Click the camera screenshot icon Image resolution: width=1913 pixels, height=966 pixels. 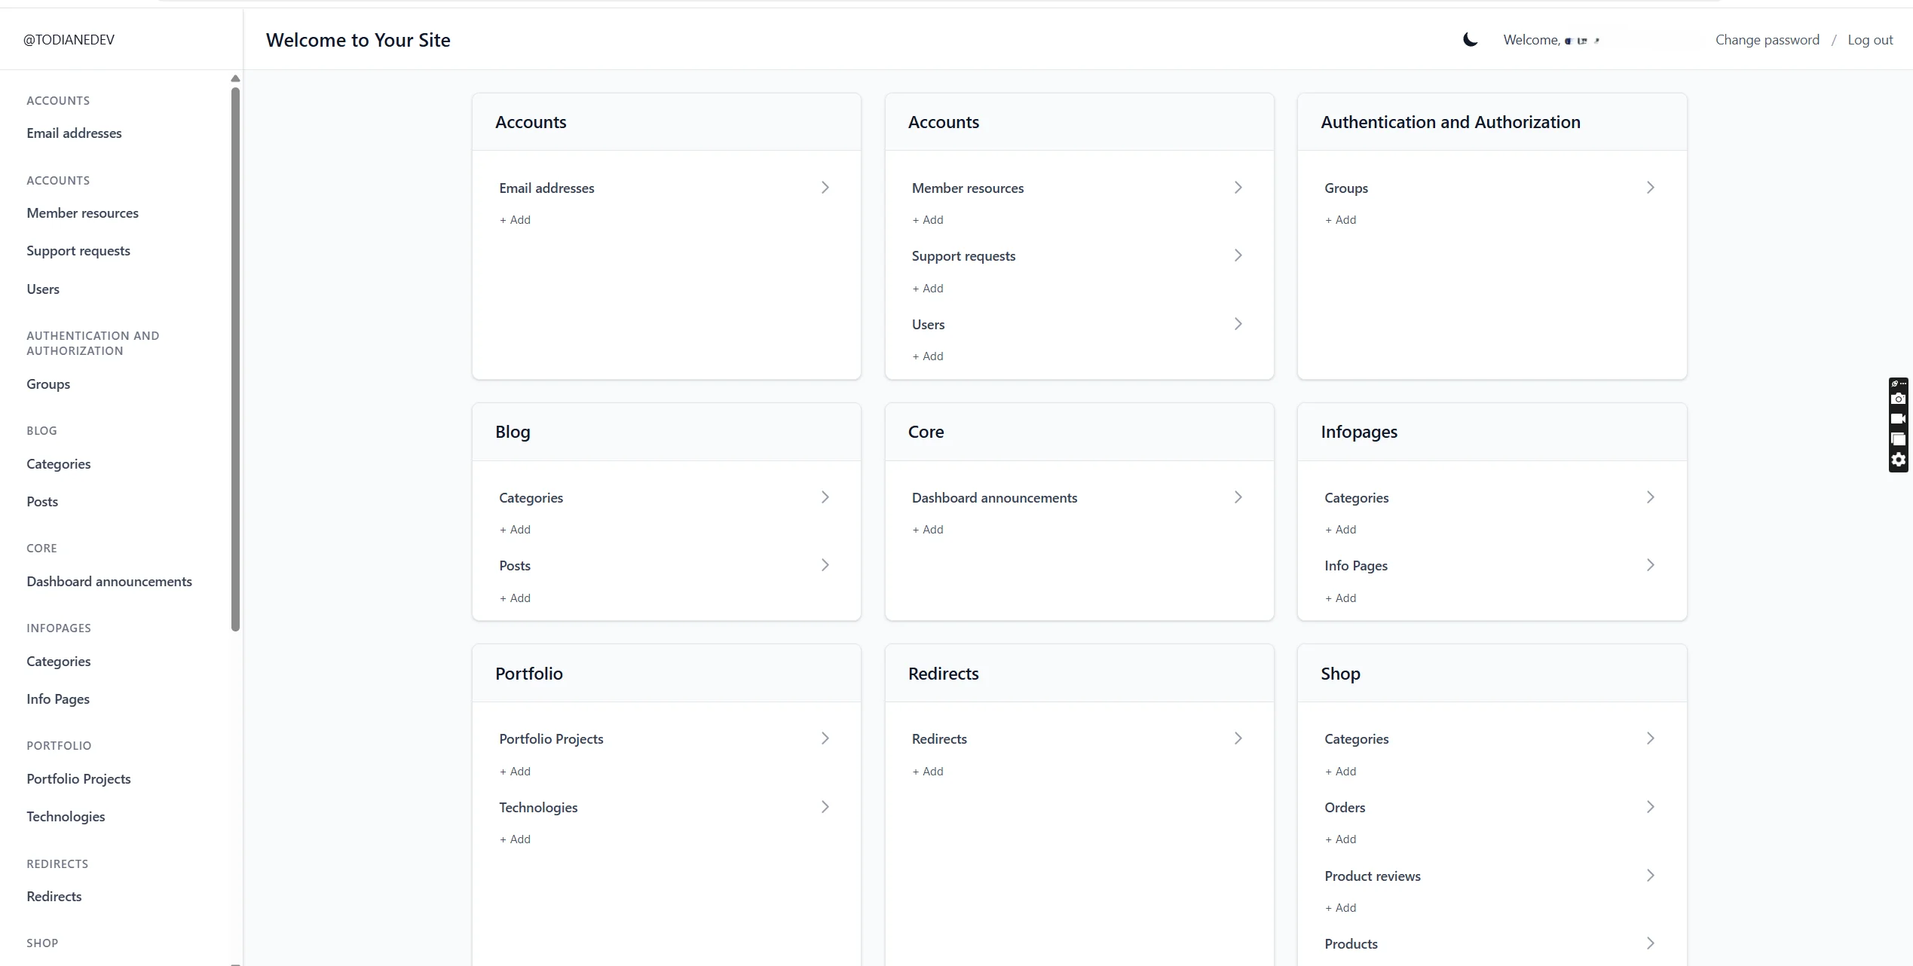point(1898,399)
